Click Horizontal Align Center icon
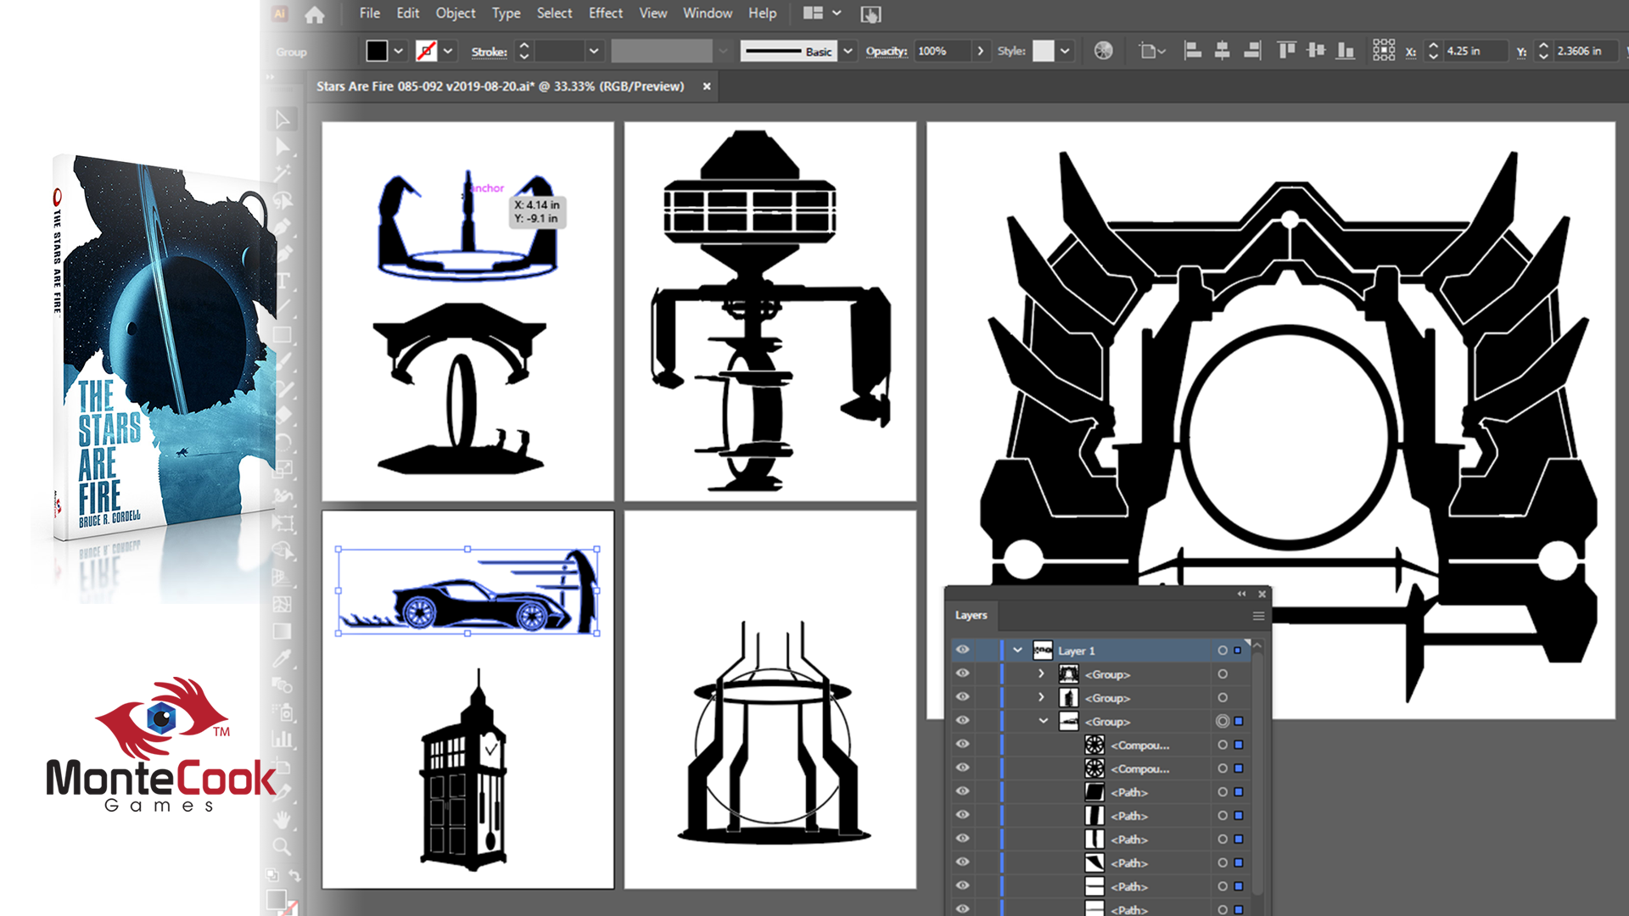 pos(1222,51)
